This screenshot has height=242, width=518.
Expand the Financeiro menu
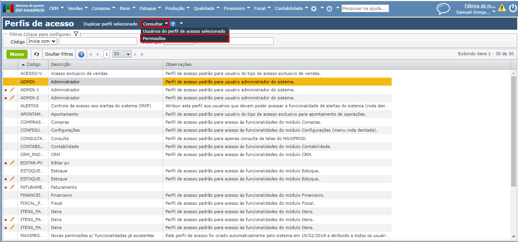pos(237,8)
